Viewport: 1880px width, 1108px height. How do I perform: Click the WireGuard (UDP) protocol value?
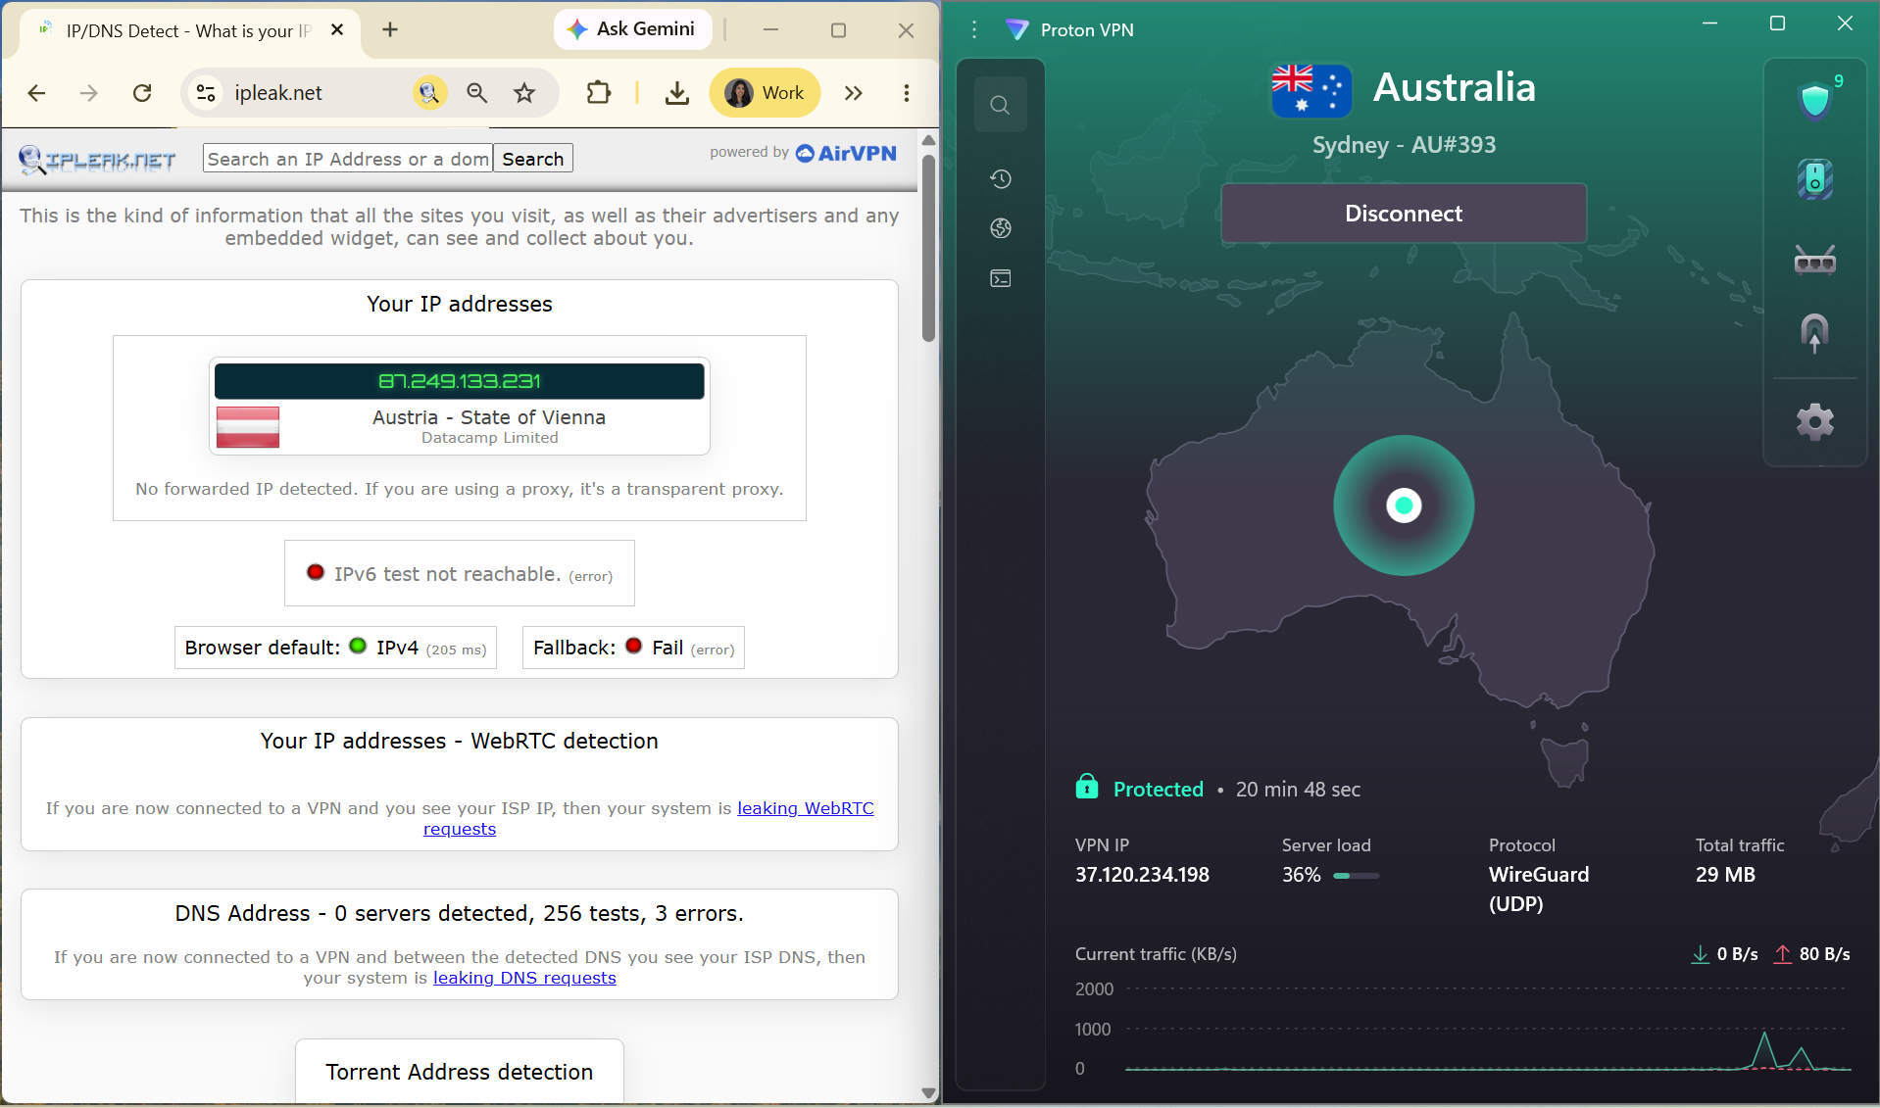[1539, 889]
